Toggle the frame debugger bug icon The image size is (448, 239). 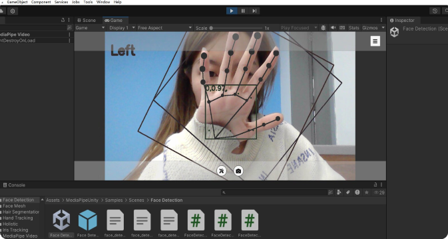tap(324, 28)
